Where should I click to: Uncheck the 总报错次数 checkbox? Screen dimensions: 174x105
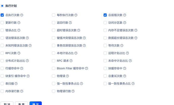[105, 15]
